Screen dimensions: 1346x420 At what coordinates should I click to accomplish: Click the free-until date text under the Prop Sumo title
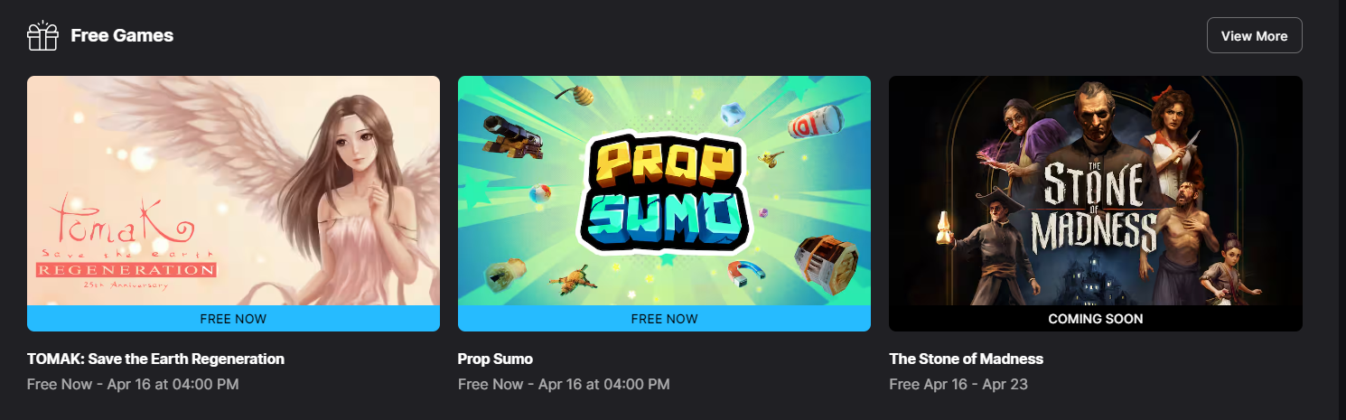coord(564,384)
